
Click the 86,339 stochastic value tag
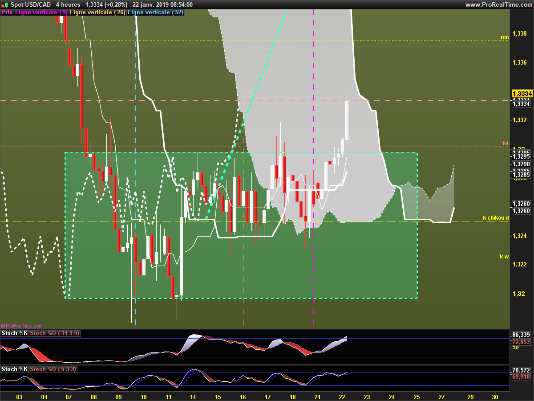(x=521, y=335)
